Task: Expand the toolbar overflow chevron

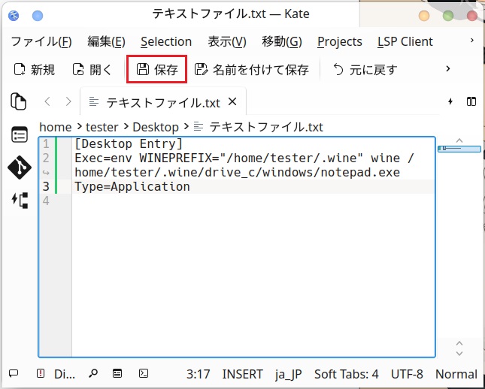Action: pyautogui.click(x=448, y=69)
